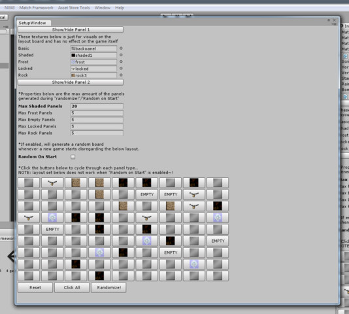Click the EMPTY panel in the fifth grid row
The width and height of the screenshot is (349, 314).
pos(52,230)
